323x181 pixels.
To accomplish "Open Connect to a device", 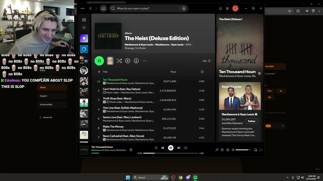I will [228, 150].
